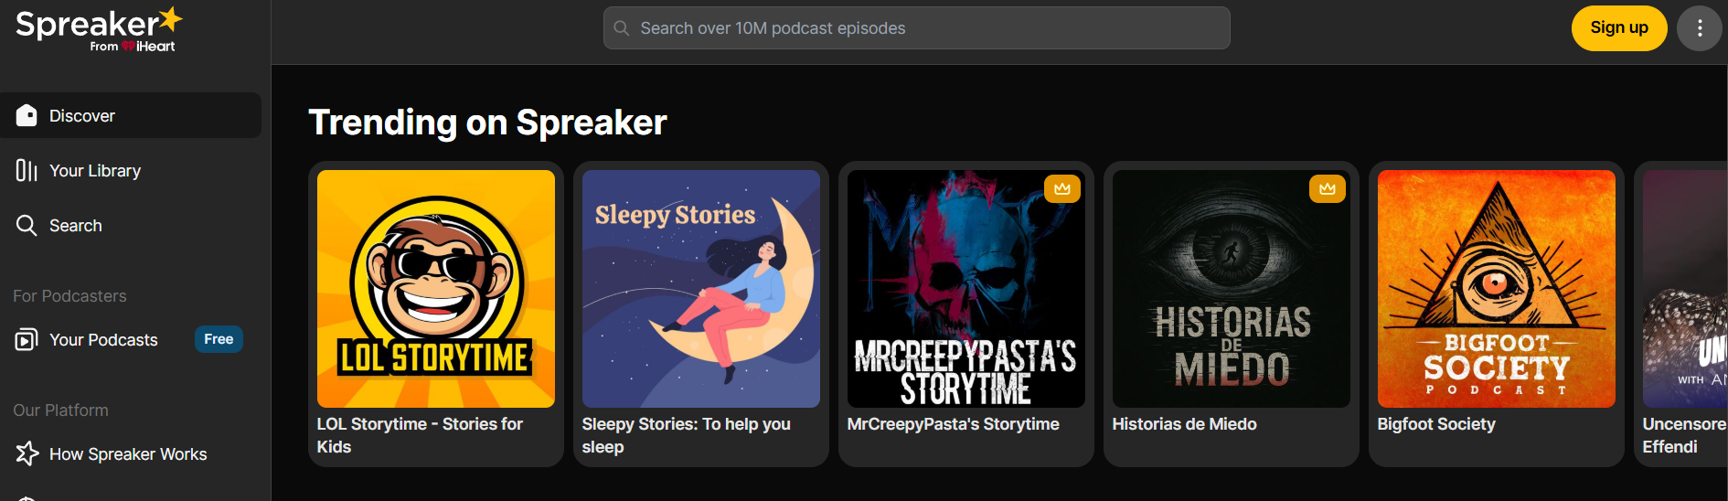Click the Your Podcasts icon

[27, 340]
